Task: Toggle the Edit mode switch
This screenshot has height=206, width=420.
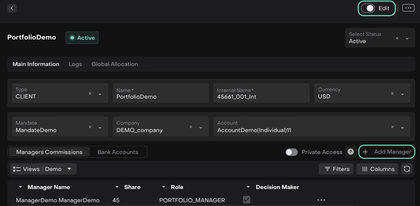Action: click(x=368, y=8)
